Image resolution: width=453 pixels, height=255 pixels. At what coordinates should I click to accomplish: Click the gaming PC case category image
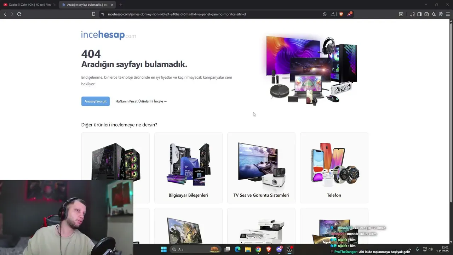[x=115, y=161]
